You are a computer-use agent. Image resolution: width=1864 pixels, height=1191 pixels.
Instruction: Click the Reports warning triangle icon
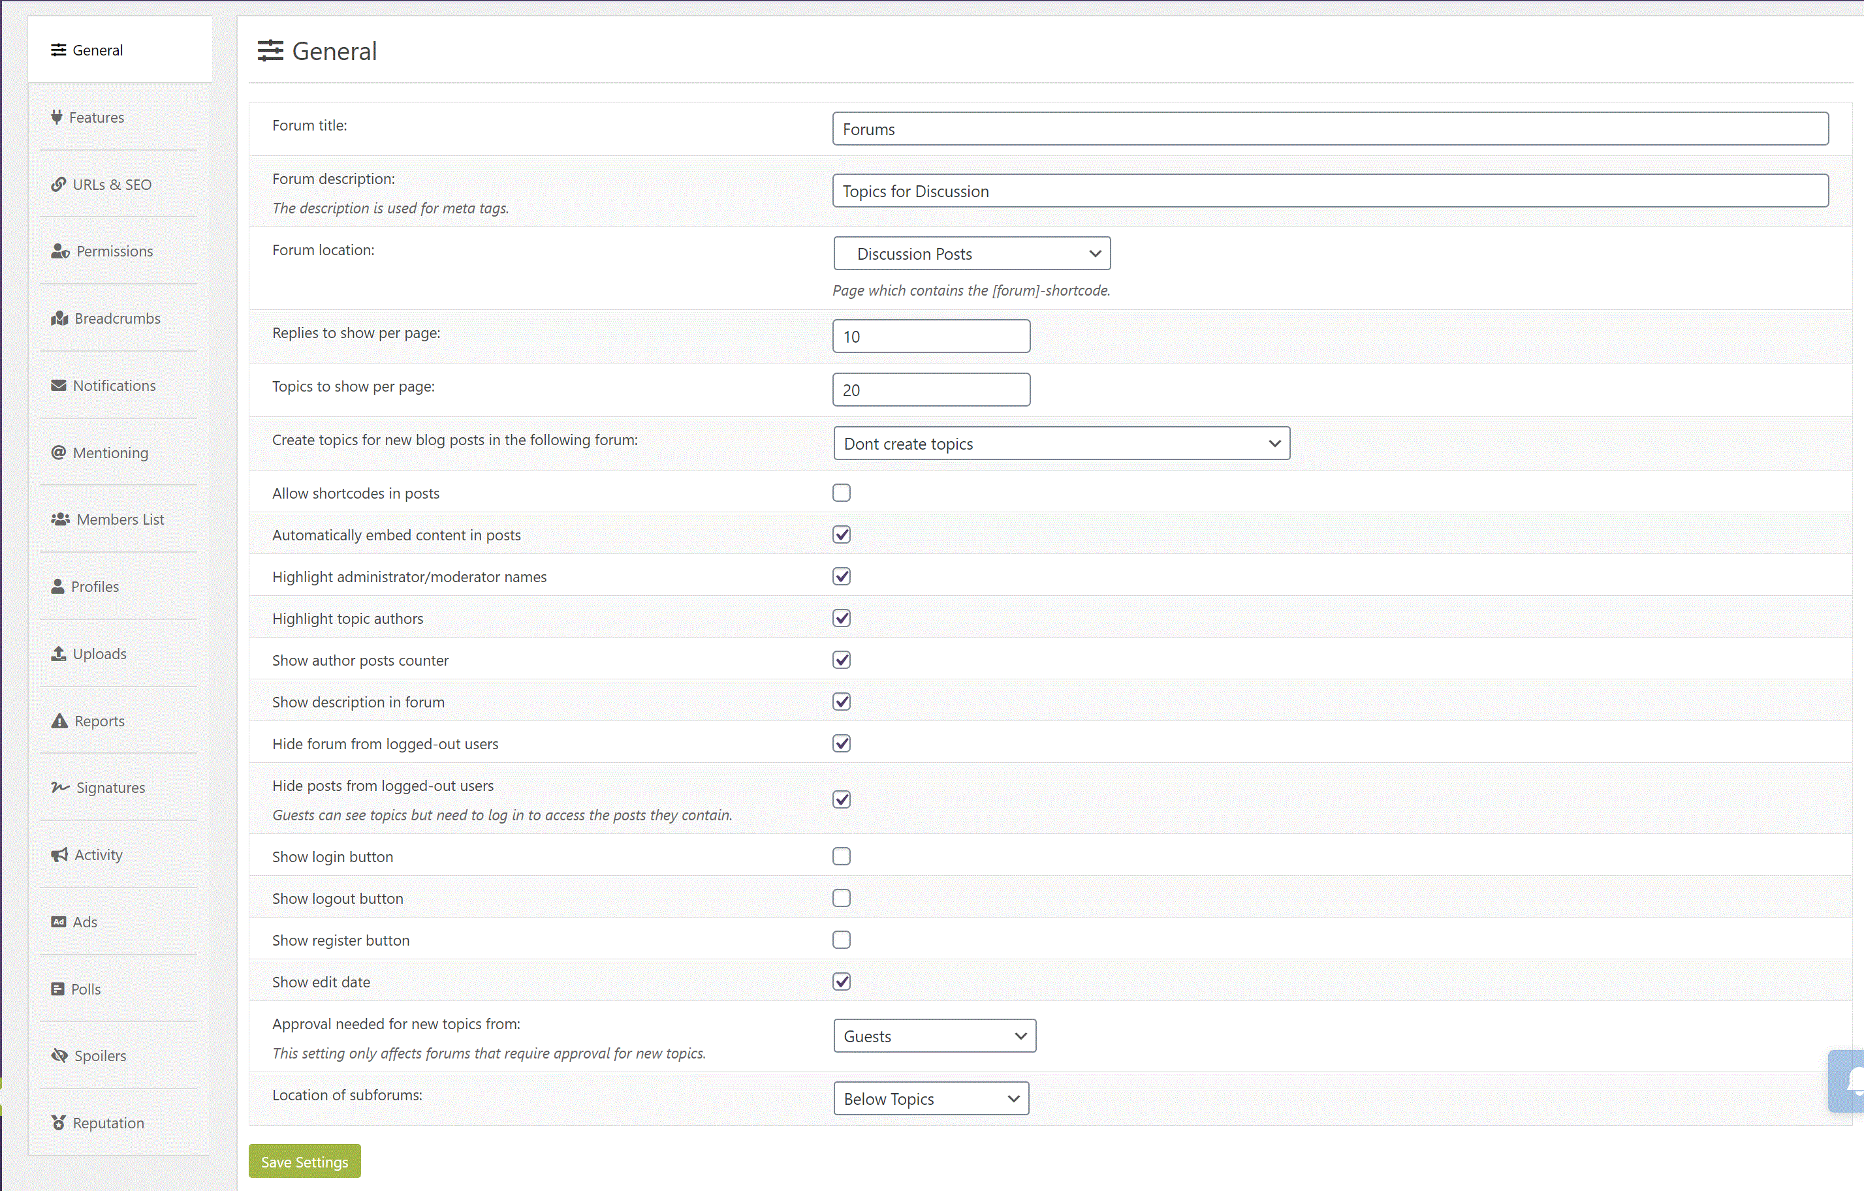[59, 720]
